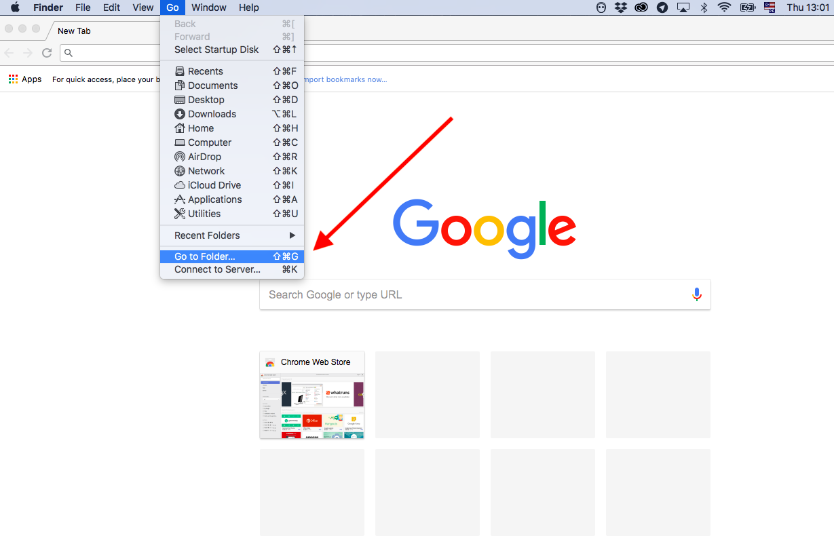Screen dimensions: 834x542
Task: Choose Select Startup Disk from Go menu
Action: pyautogui.click(x=232, y=50)
